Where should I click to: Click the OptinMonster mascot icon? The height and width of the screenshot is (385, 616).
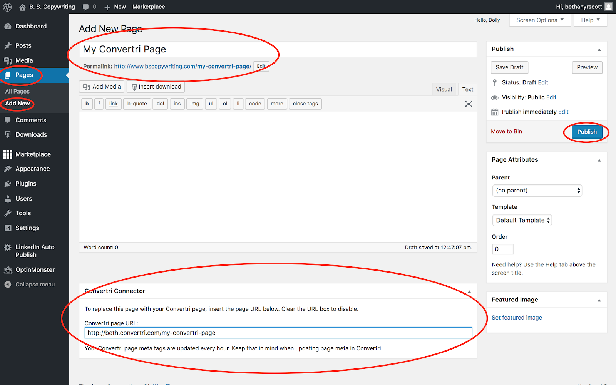(x=8, y=270)
